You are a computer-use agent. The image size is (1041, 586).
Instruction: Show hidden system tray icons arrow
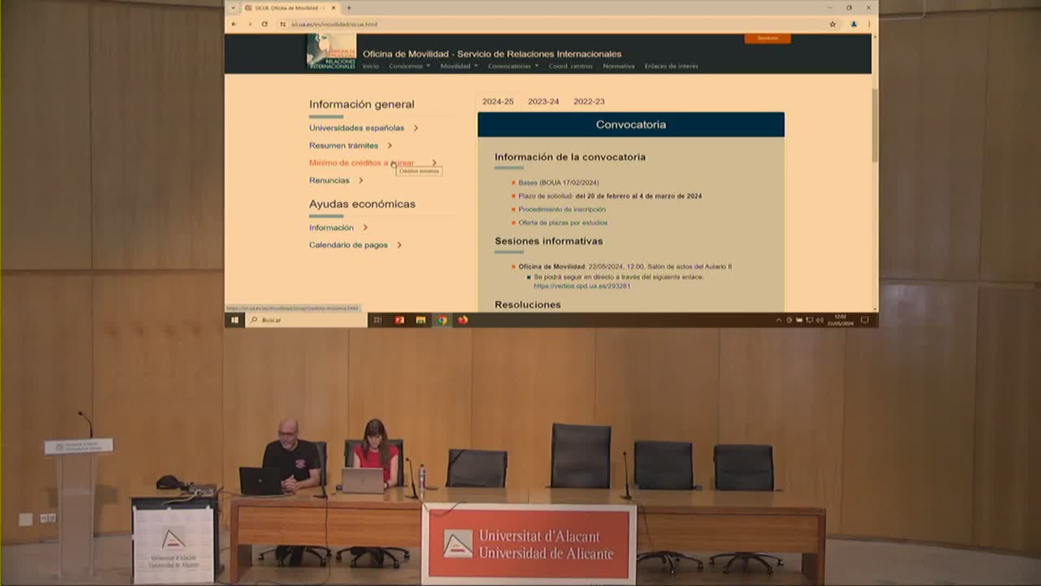[x=779, y=320]
